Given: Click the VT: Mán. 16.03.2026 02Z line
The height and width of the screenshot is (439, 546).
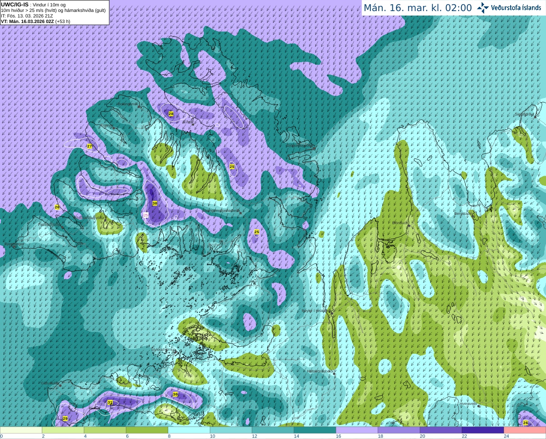Looking at the screenshot, I should (x=27, y=21).
